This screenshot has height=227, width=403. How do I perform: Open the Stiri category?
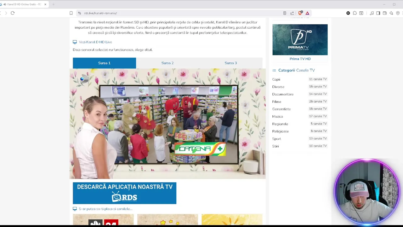pos(275,146)
